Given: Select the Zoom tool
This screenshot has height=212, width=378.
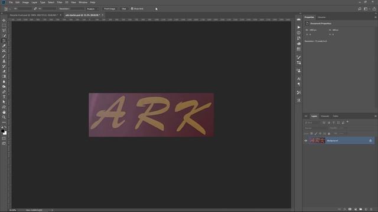Looking at the screenshot, I should tap(4, 117).
